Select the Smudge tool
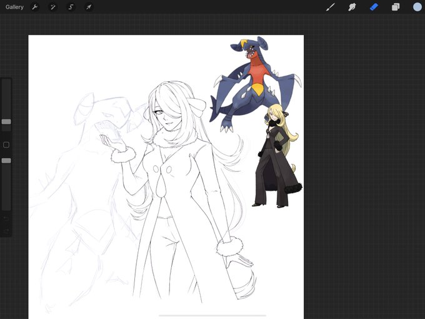Screen dimensions: 425x319 [x=352, y=7]
